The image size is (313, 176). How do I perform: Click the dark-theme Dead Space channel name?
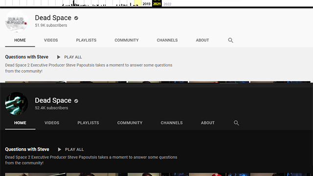[53, 100]
